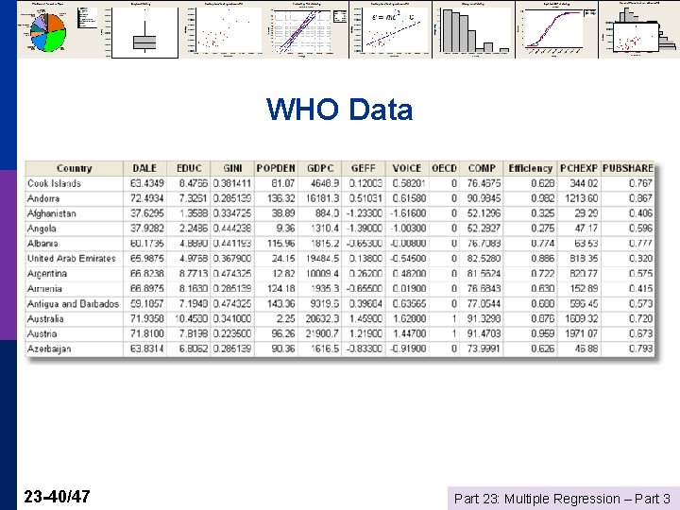680x510 pixels.
Task: Select the PCHEXP column header
Action: [x=579, y=168]
